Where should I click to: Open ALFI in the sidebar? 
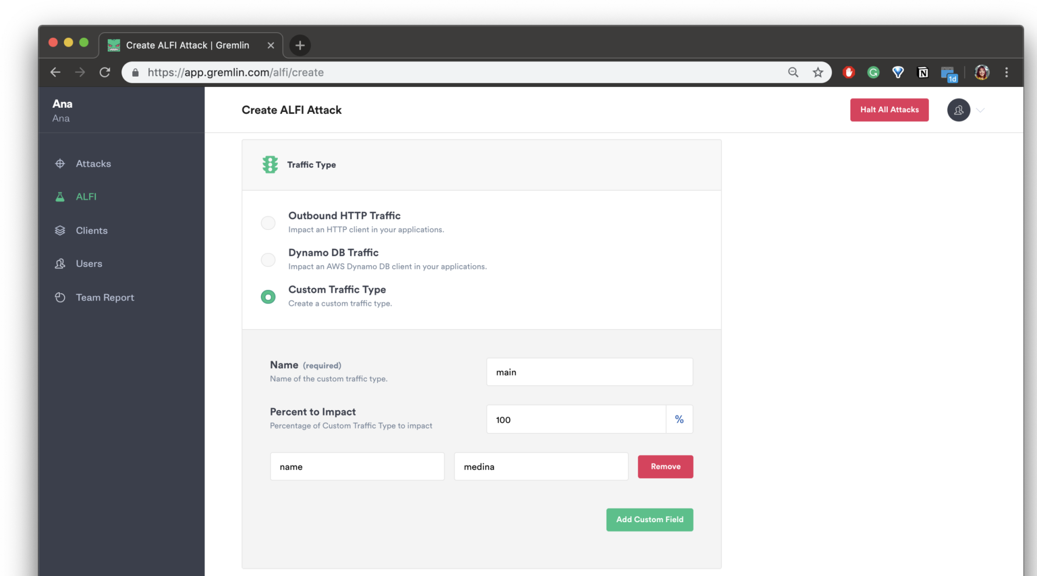coord(86,197)
